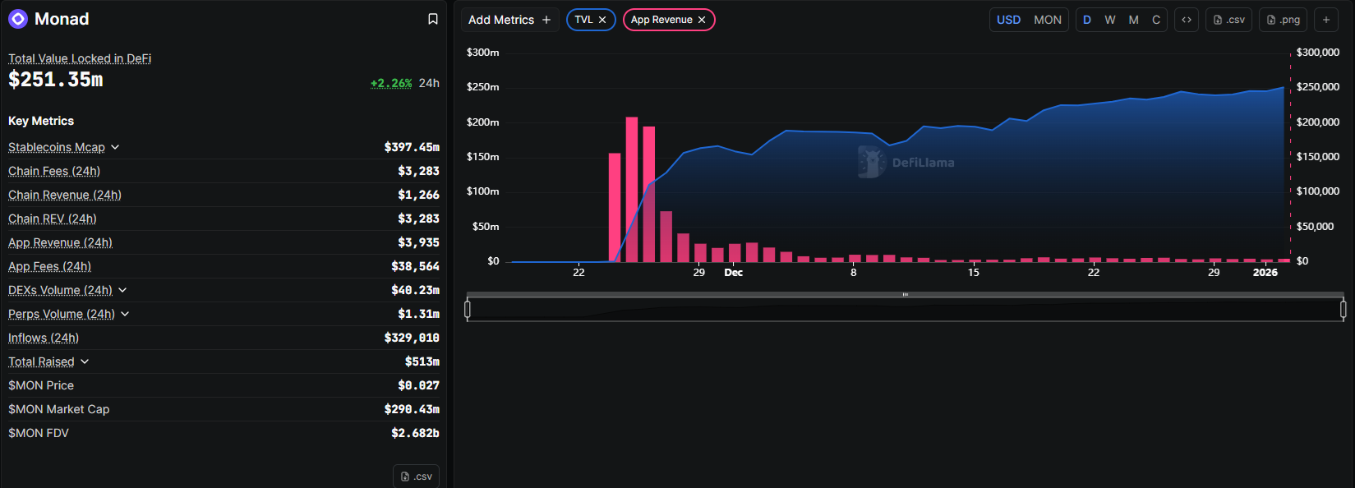Click the bookmark icon beside Monad
1355x488 pixels.
pos(433,19)
